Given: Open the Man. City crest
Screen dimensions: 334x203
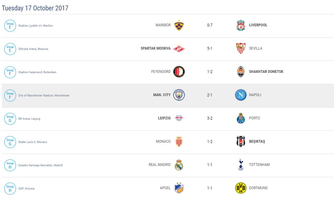Looking at the screenshot, I should point(179,95).
